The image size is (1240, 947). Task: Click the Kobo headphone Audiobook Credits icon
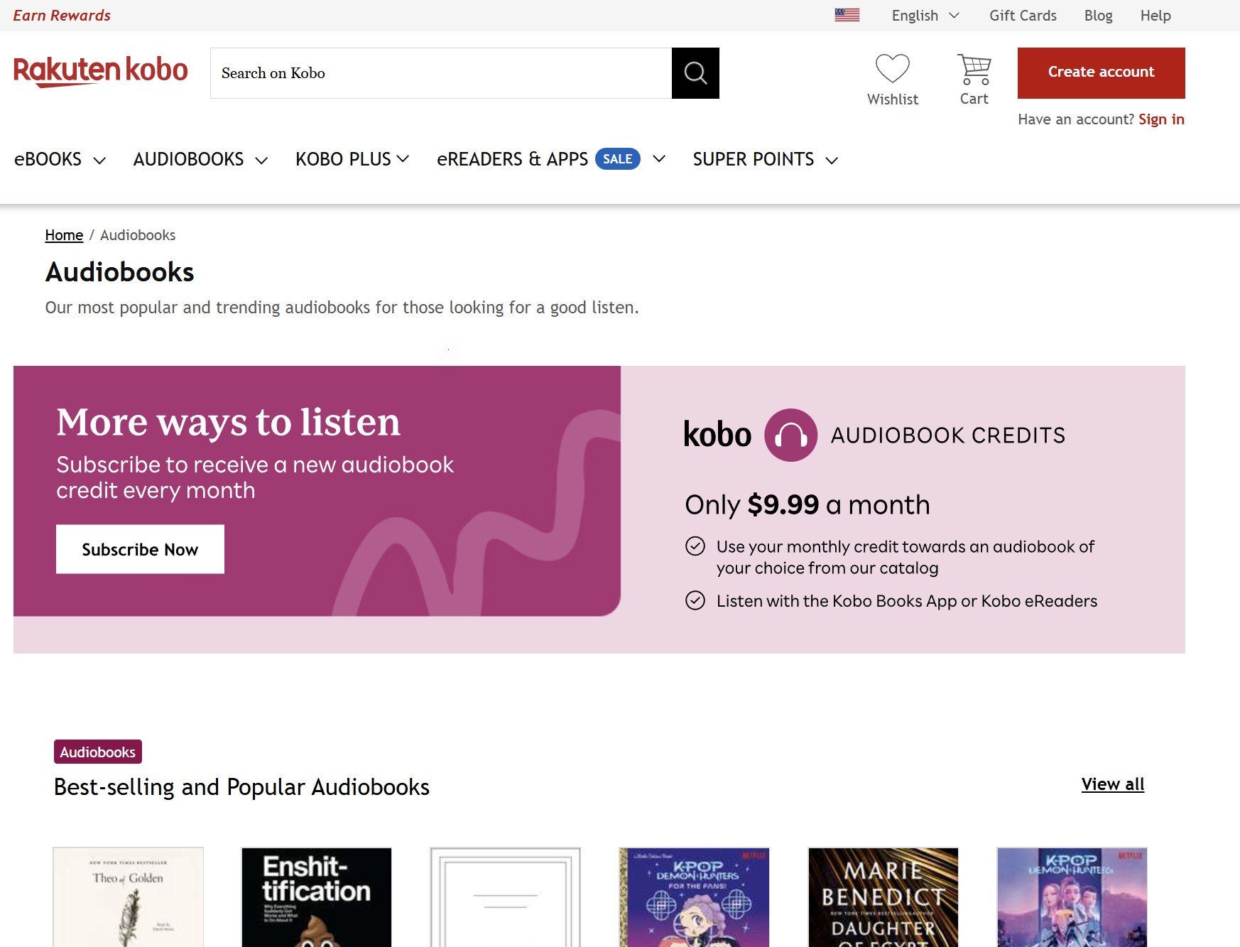(790, 434)
